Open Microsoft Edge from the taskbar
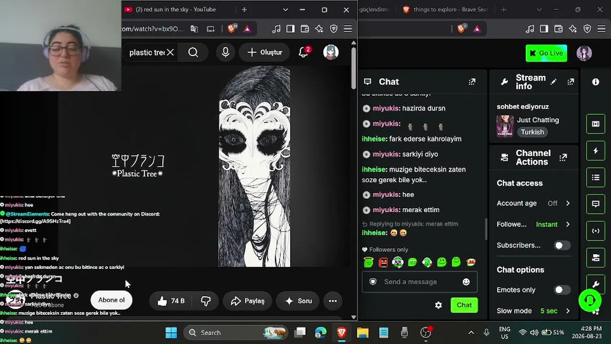Image resolution: width=611 pixels, height=344 pixels. [321, 333]
